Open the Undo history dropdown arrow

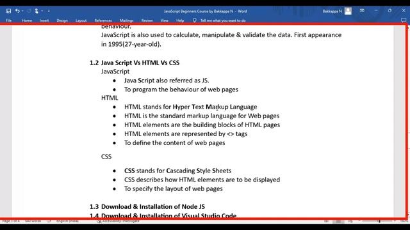[x=22, y=11]
